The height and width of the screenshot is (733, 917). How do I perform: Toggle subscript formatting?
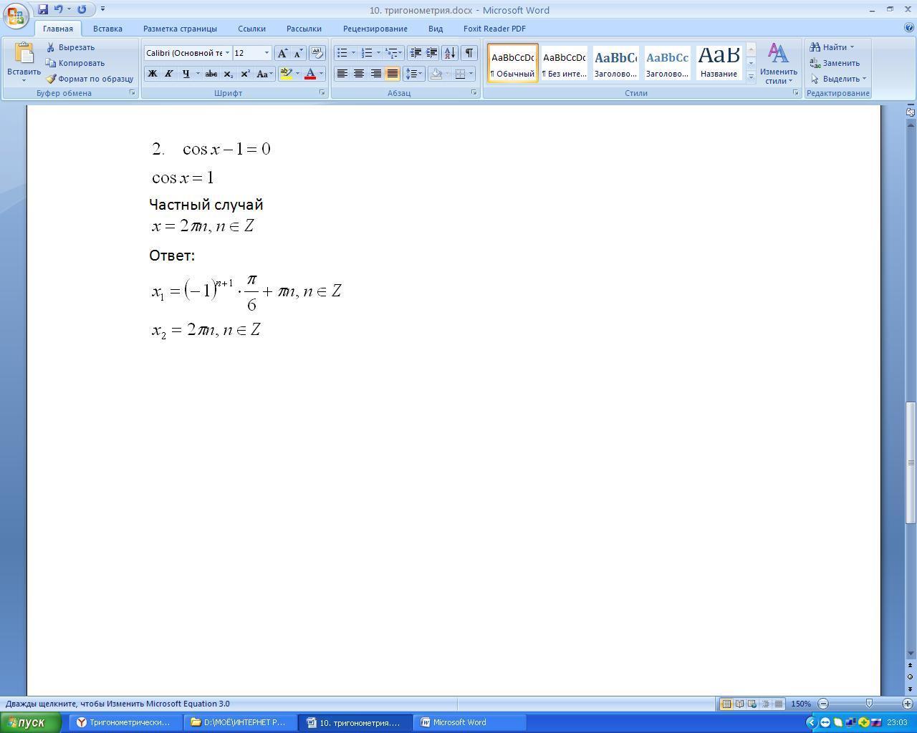tap(228, 73)
